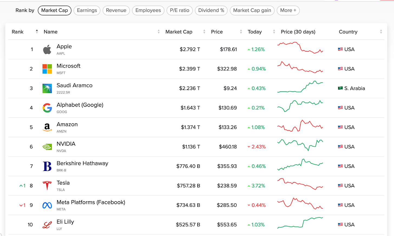
Task: Open the Alphabet (Google) company link
Action: [x=80, y=105]
